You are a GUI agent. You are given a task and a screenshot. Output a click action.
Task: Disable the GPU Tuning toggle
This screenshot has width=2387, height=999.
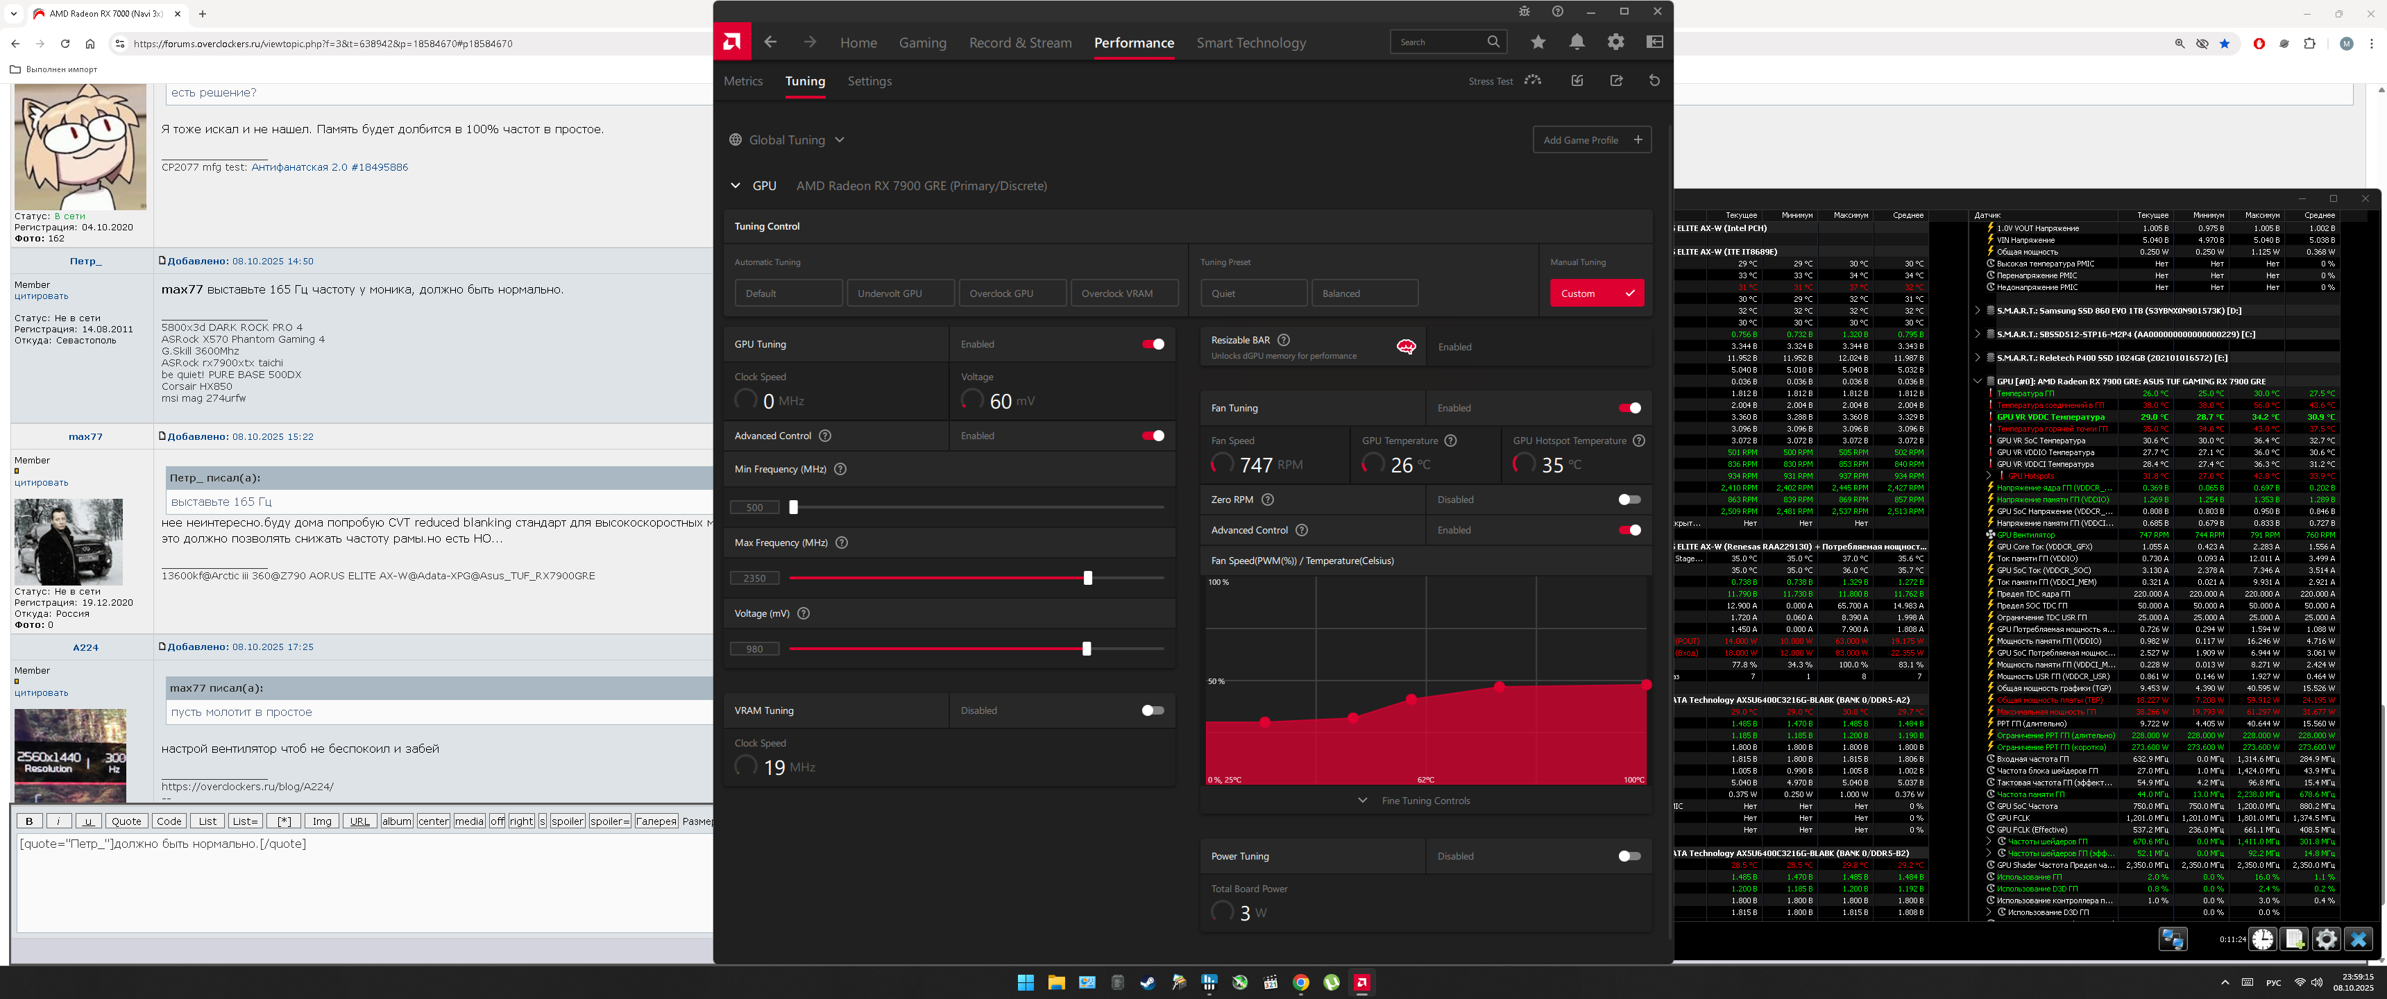click(1153, 344)
